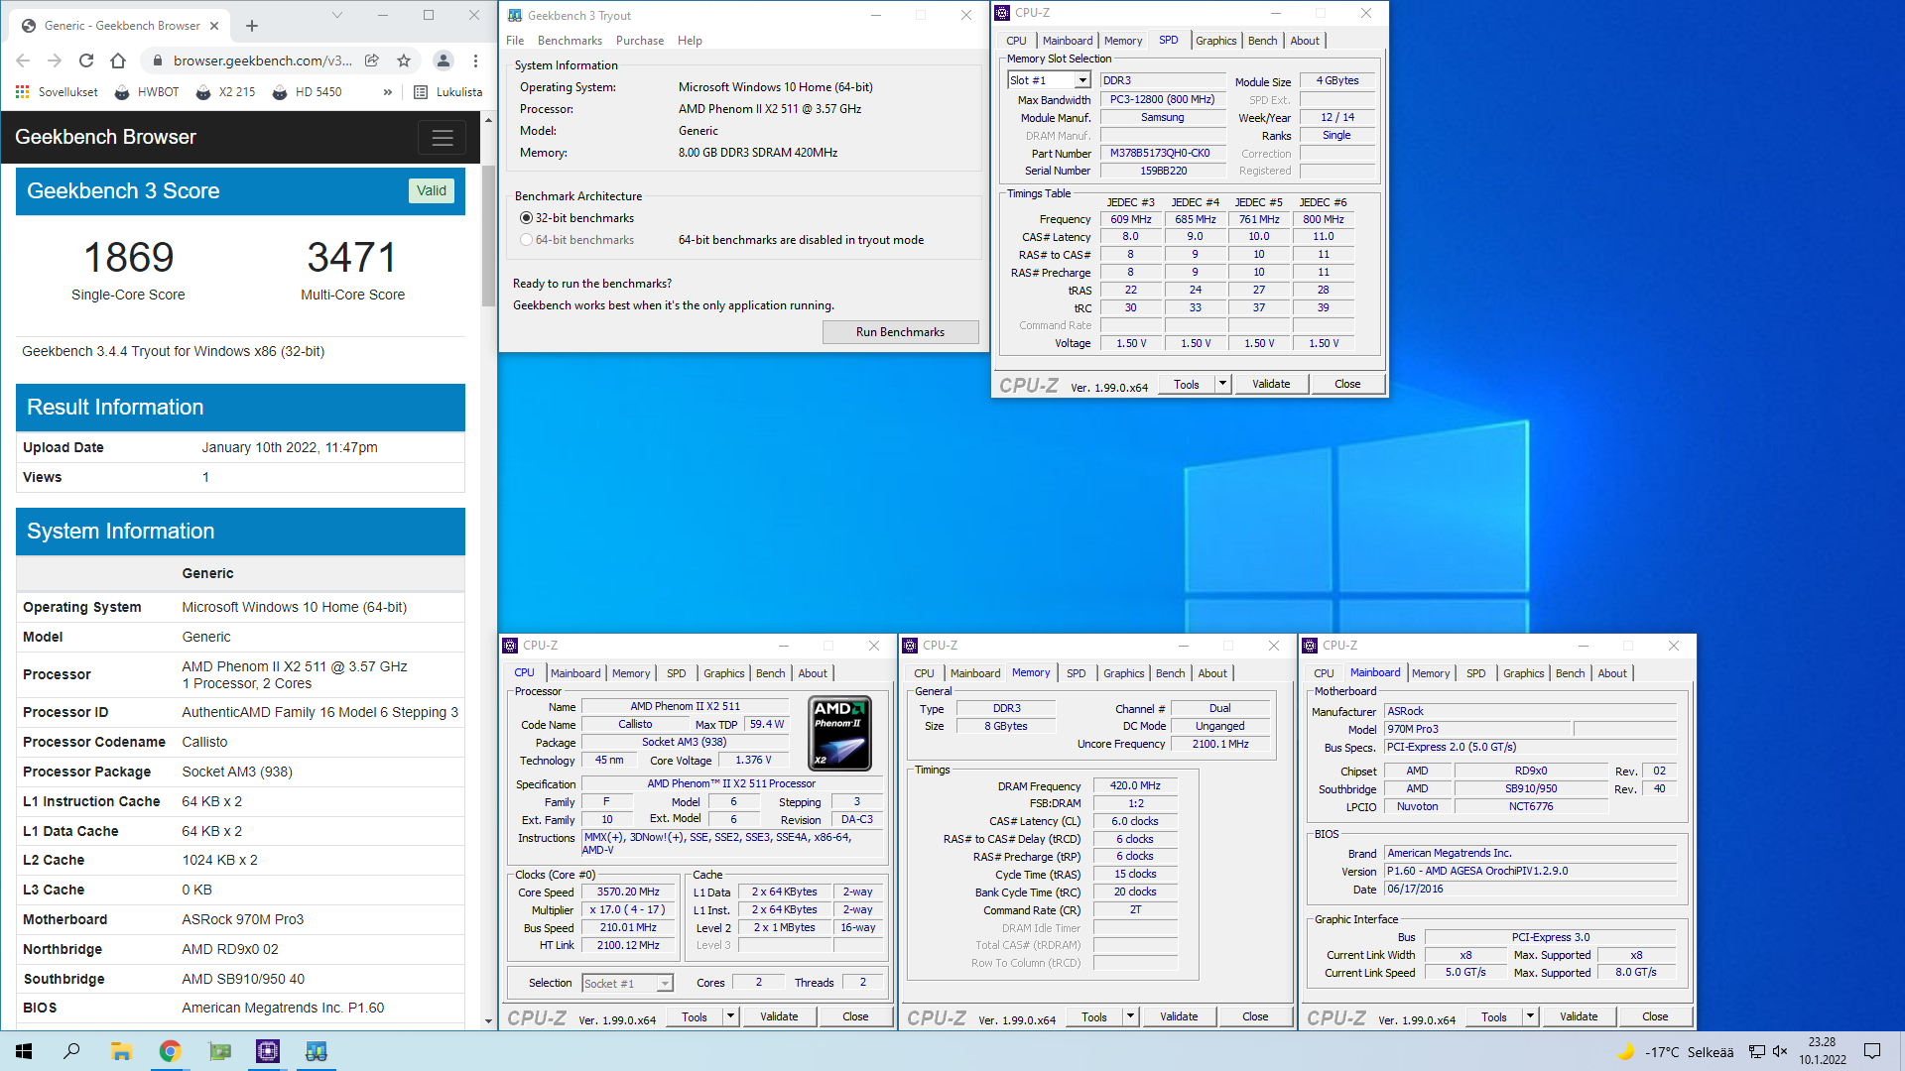Toggle the Geekbench Browser hamburger menu
The height and width of the screenshot is (1071, 1905).
[x=443, y=138]
